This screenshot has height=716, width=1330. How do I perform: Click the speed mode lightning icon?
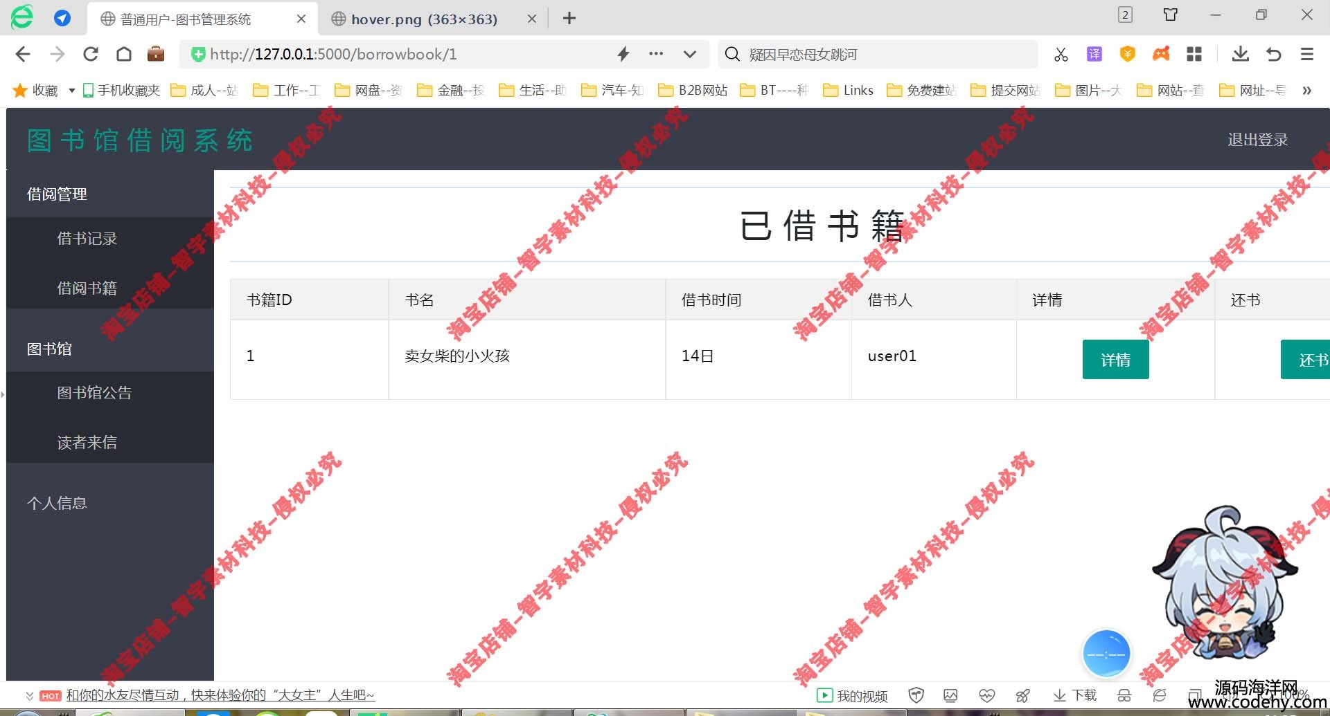pyautogui.click(x=623, y=54)
